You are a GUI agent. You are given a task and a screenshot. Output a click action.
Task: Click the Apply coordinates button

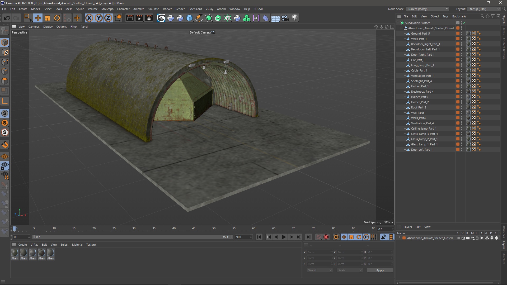(x=380, y=270)
